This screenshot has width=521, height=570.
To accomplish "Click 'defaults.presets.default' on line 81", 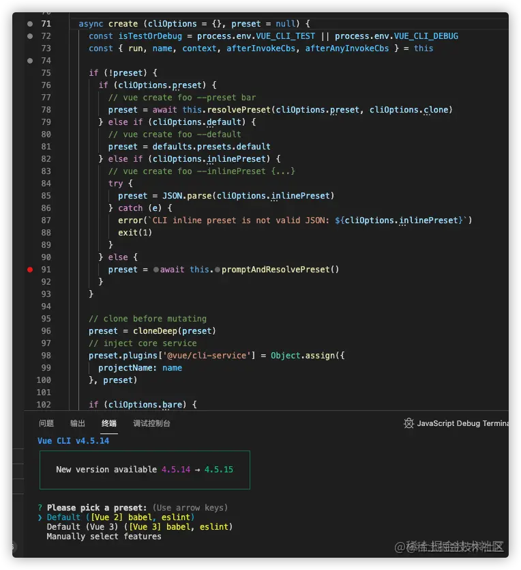I will tap(211, 147).
